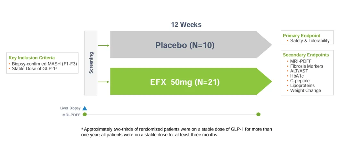Select the Stable Dose of GLP-1 bullet

coord(34,69)
